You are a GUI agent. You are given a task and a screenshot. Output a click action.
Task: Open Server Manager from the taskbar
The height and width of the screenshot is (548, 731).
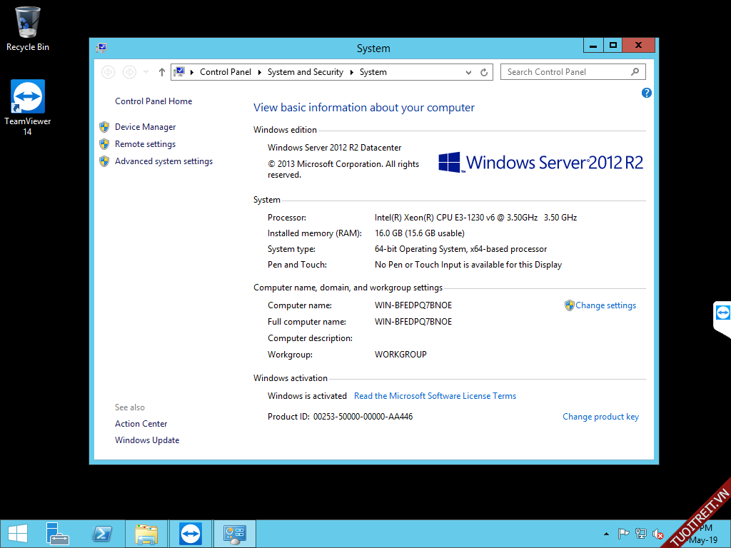click(57, 534)
